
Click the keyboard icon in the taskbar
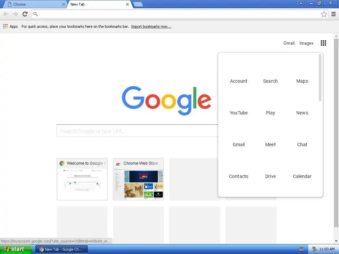[x=301, y=249]
